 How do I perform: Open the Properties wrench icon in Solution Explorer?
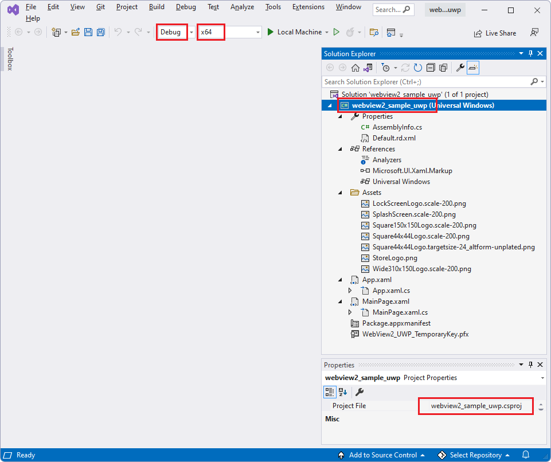point(459,68)
